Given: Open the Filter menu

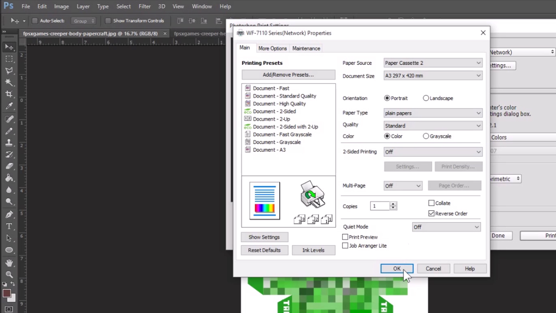Looking at the screenshot, I should (145, 6).
